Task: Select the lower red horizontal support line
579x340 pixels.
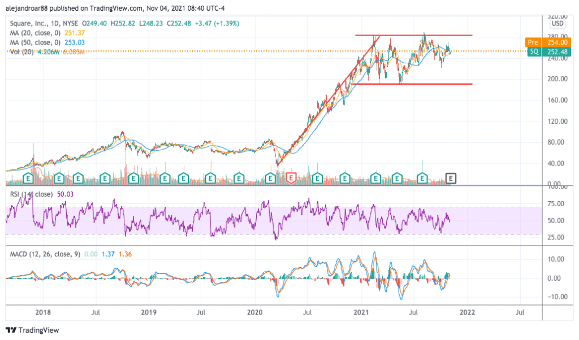Action: click(412, 84)
